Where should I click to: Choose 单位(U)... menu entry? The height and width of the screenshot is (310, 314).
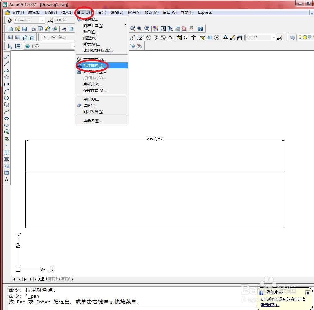click(102, 99)
